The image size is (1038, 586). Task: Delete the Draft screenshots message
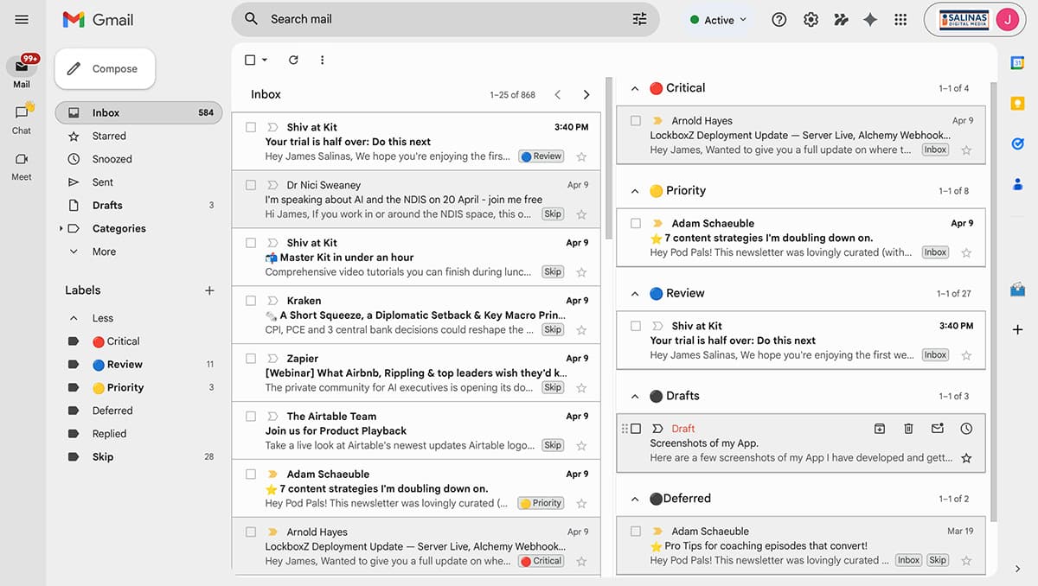pyautogui.click(x=908, y=429)
